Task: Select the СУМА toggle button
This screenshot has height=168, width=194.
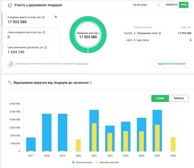Action: pos(184,5)
